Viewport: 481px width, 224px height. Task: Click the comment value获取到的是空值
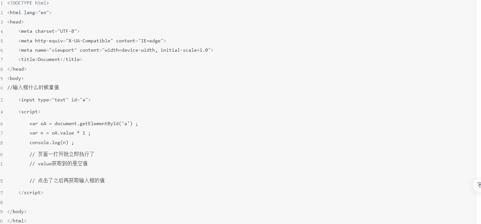pyautogui.click(x=59, y=164)
